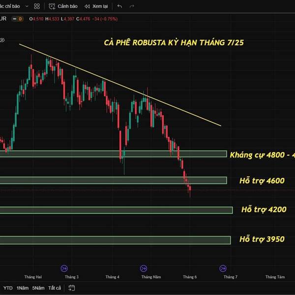Select the Hỗ trợ 4600 support rectangle

pos(114,180)
